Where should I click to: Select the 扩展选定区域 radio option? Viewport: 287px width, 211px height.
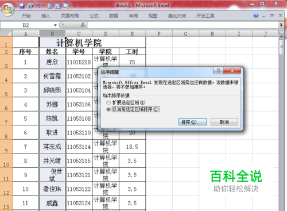[108, 103]
